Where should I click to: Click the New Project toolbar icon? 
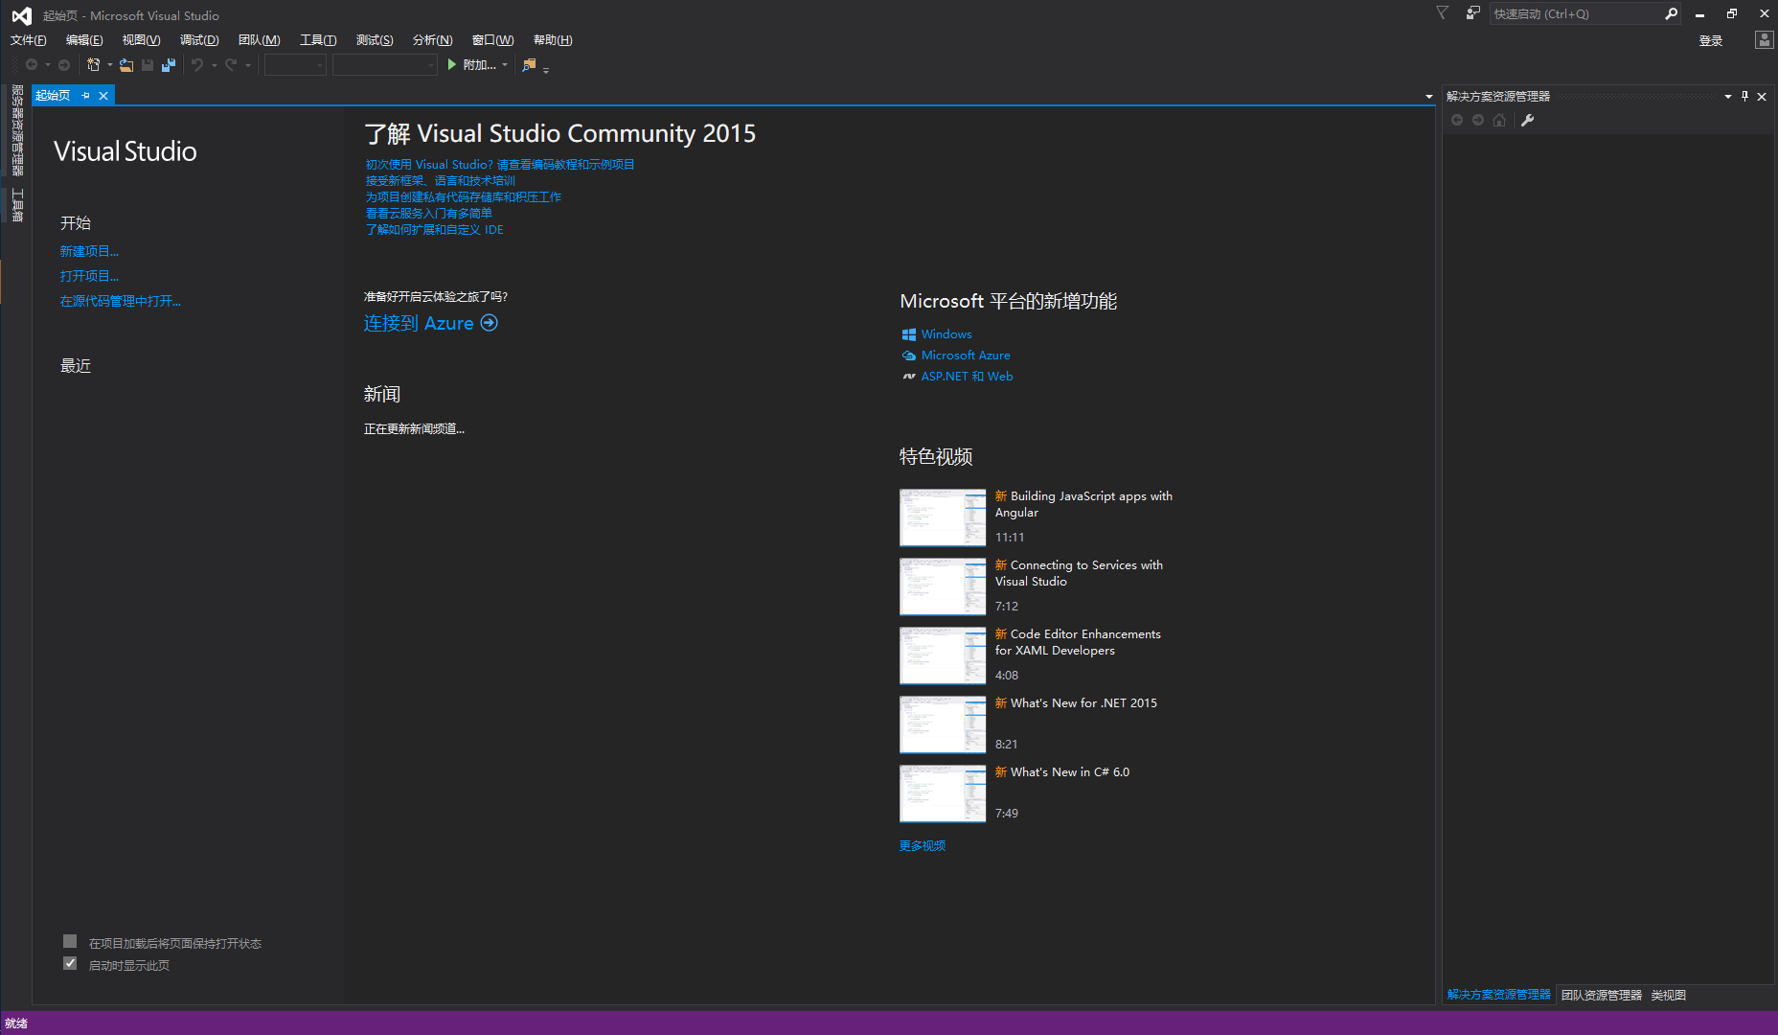click(94, 65)
